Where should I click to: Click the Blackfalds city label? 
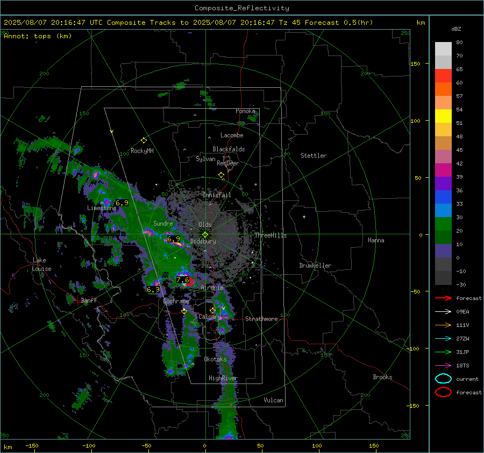229,149
